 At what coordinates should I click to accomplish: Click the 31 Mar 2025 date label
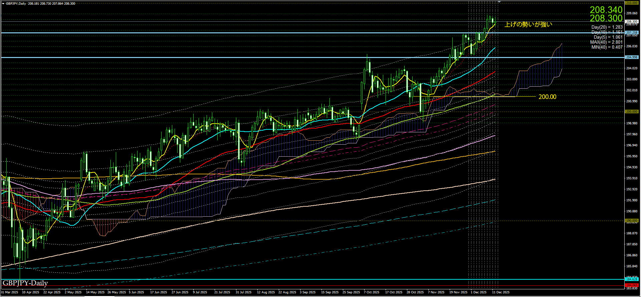10,292
